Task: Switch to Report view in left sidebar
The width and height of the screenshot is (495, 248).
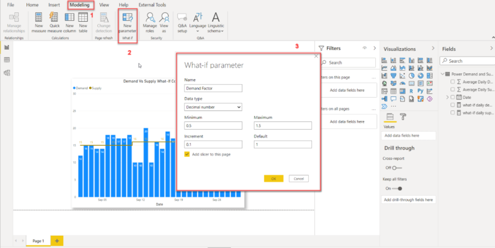Action: tap(6, 47)
